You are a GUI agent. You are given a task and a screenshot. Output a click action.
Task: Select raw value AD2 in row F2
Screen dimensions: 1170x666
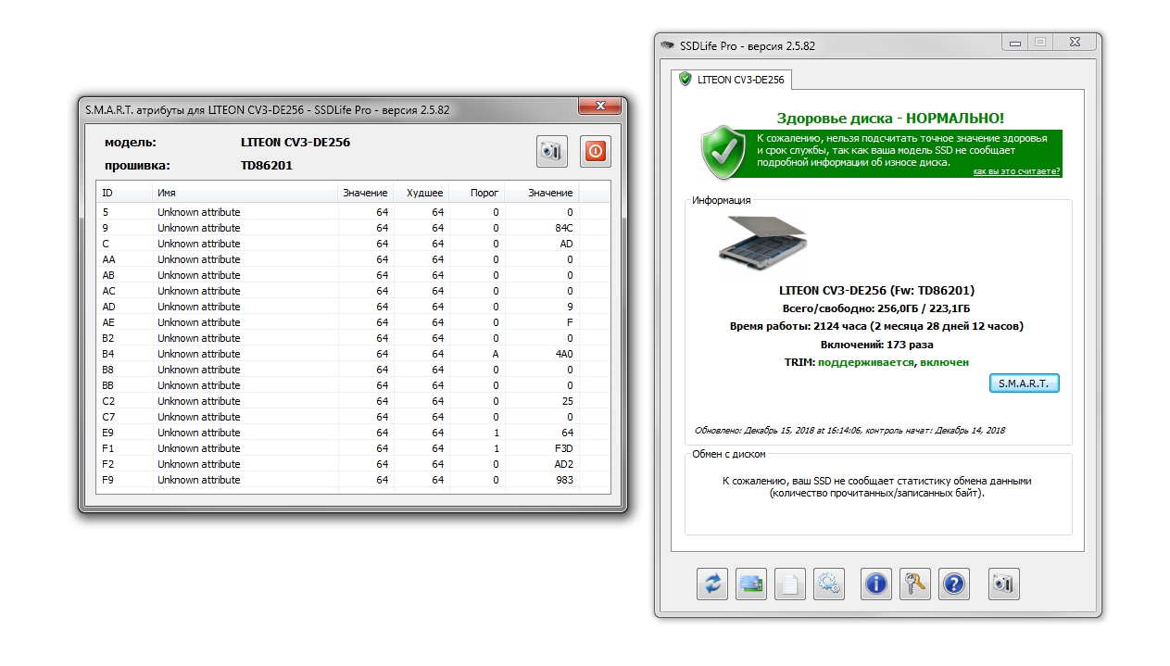[x=564, y=464]
